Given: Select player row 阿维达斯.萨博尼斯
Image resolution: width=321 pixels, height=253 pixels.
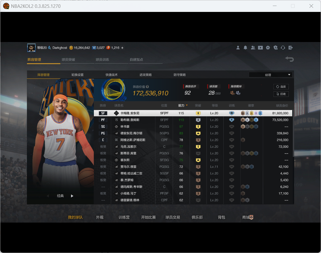Looking at the screenshot, I should click(193, 140).
